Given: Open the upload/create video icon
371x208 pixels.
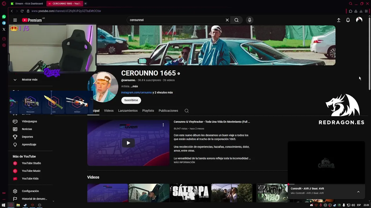Looking at the screenshot, I should (339, 20).
